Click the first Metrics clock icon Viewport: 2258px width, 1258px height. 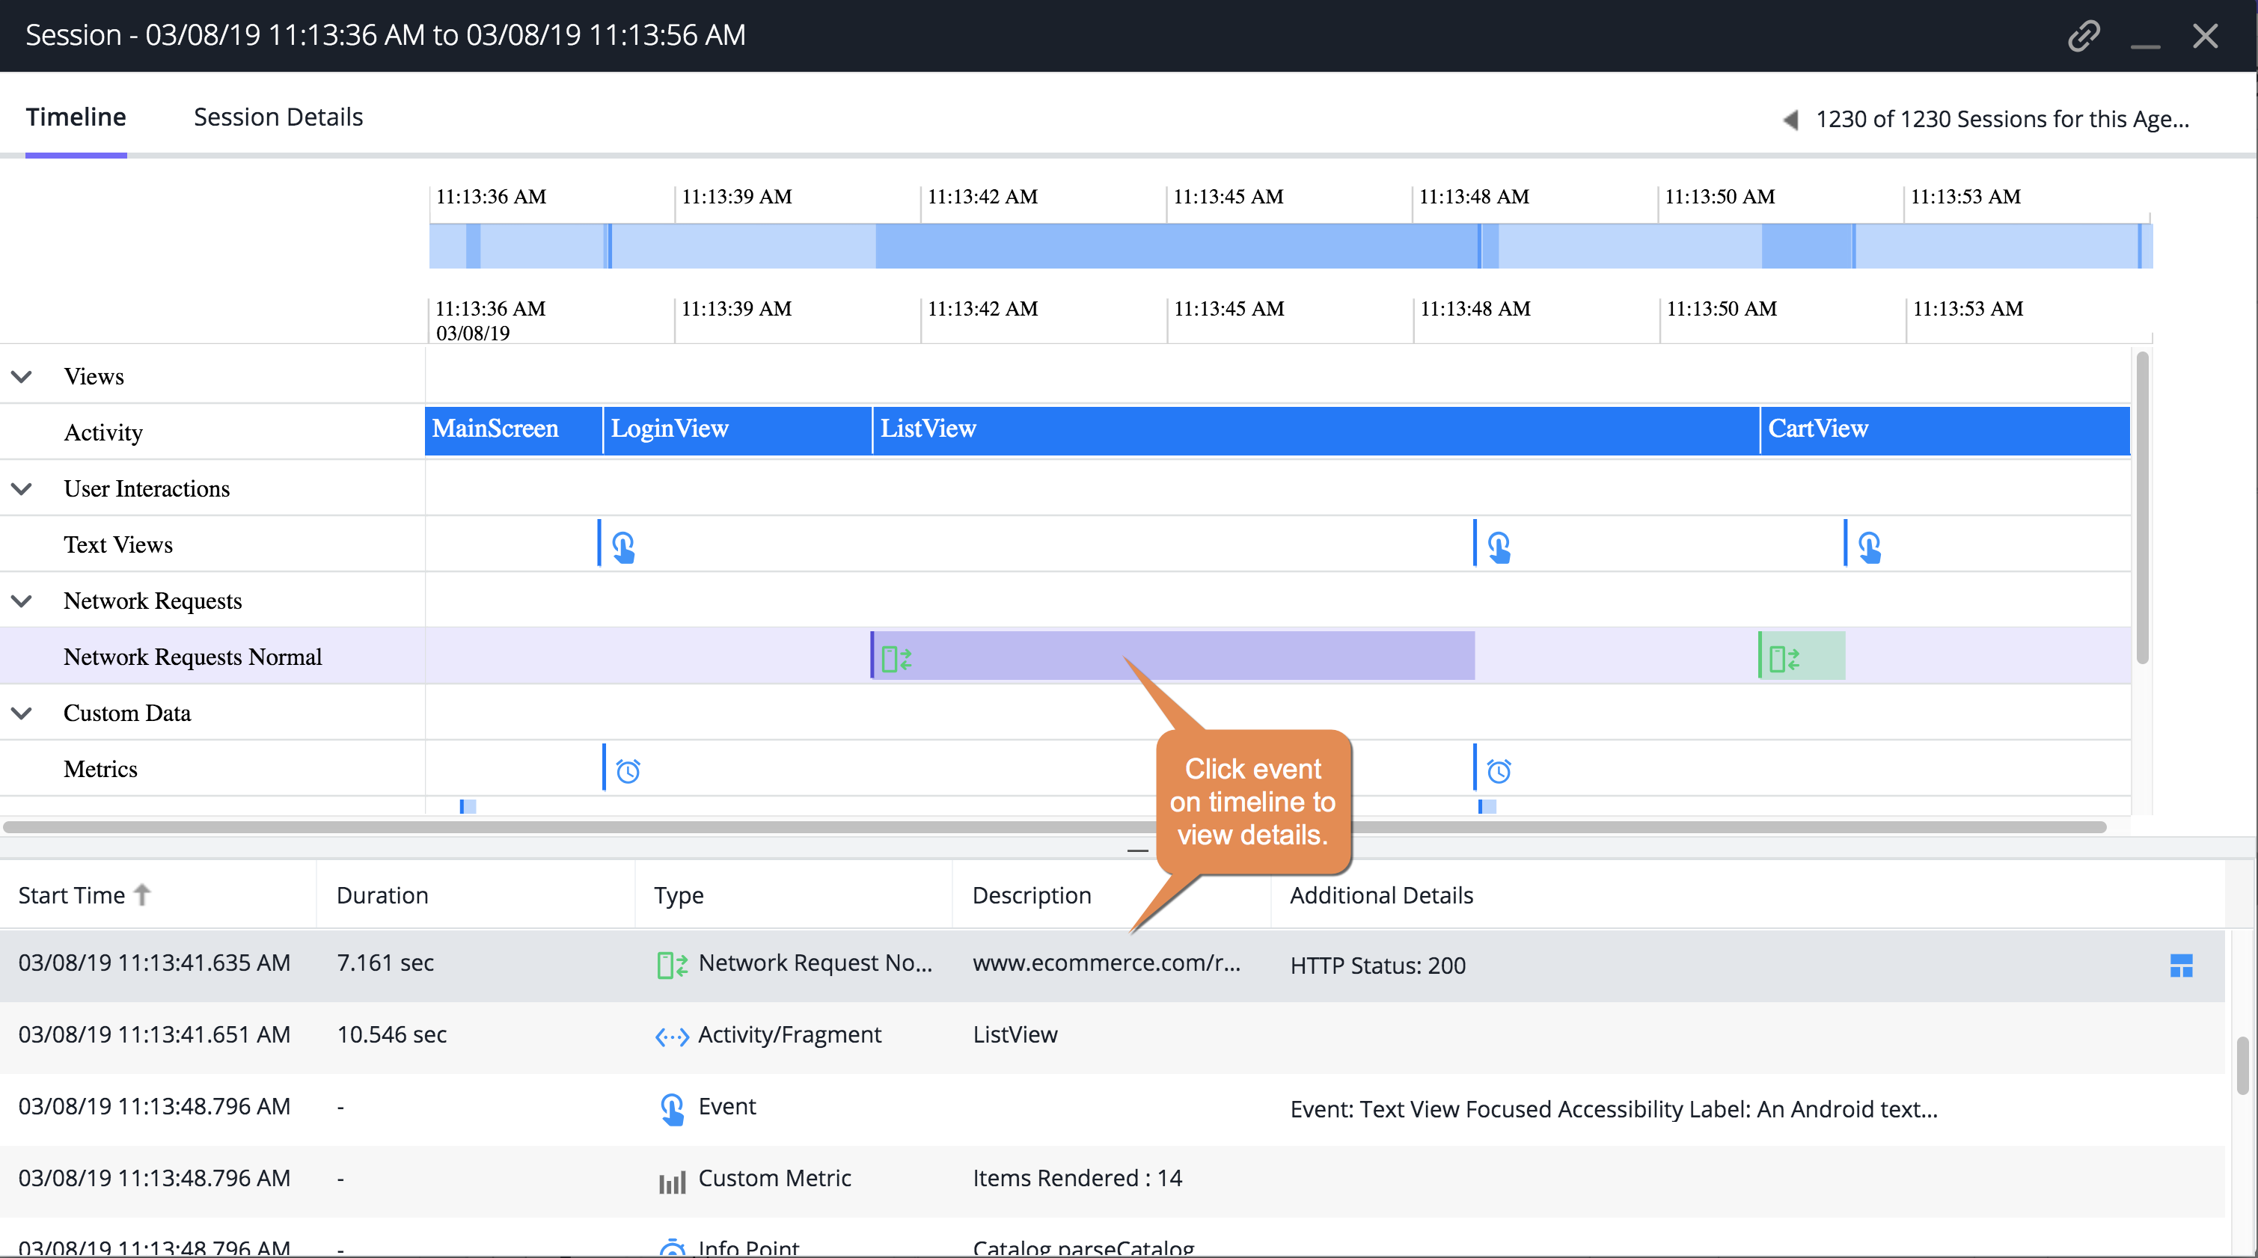point(628,770)
